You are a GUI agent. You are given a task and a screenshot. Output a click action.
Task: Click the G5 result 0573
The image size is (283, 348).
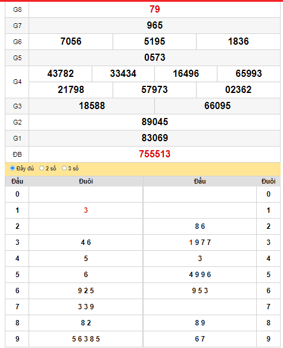tap(154, 57)
